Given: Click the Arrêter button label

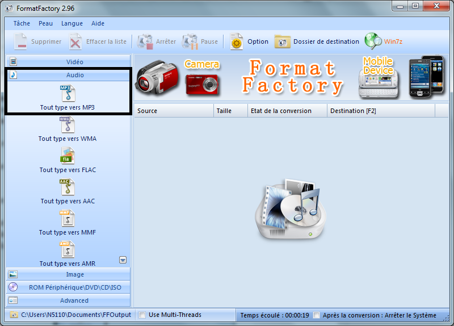Looking at the screenshot, I should point(166,41).
